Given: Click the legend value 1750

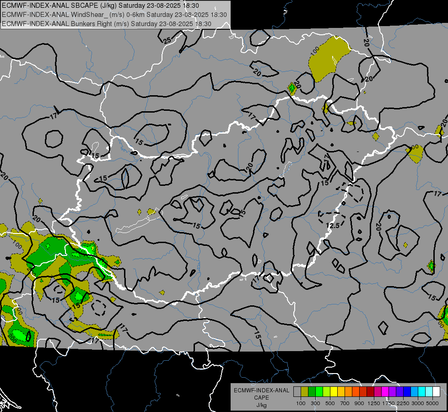Looking at the screenshot, I should (389, 403).
